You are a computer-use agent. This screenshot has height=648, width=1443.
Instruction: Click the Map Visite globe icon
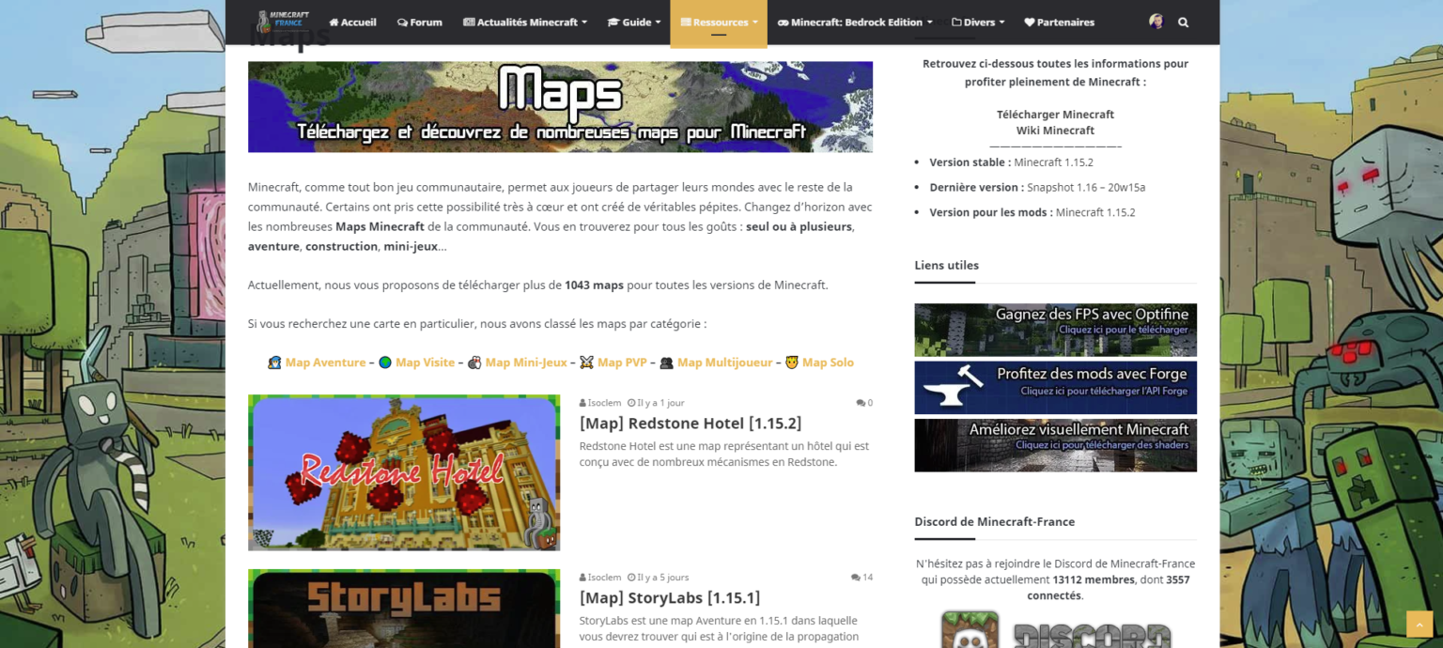pyautogui.click(x=385, y=362)
